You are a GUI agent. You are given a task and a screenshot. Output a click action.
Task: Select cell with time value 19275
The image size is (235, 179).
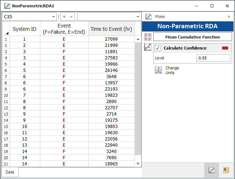tap(111, 120)
